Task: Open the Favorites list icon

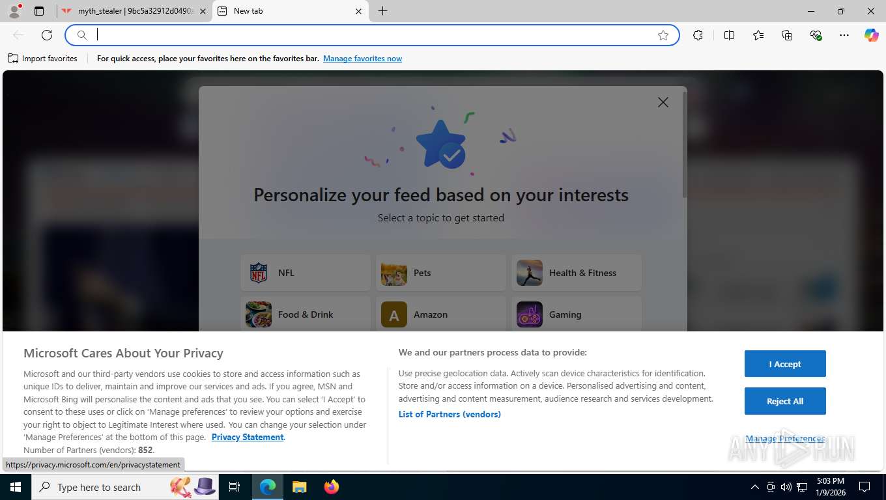Action: 758,35
